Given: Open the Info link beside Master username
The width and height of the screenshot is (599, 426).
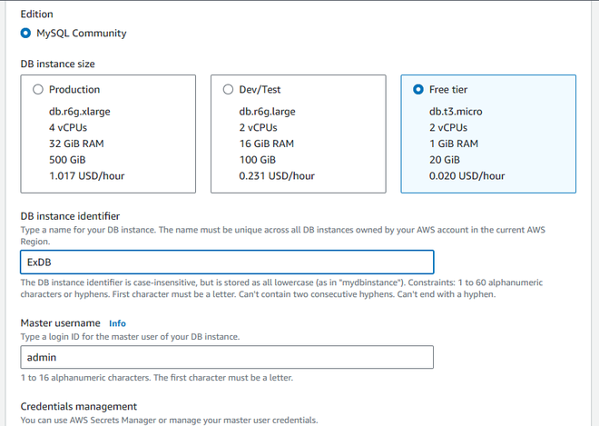Looking at the screenshot, I should tap(117, 323).
